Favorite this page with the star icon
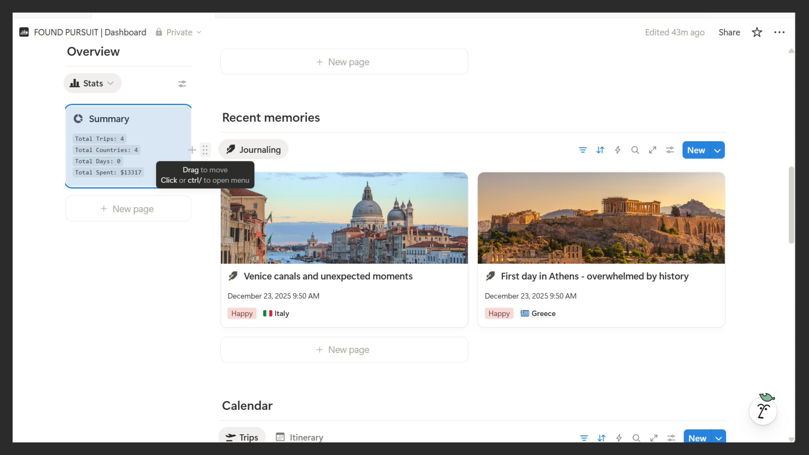809x455 pixels. pos(757,32)
